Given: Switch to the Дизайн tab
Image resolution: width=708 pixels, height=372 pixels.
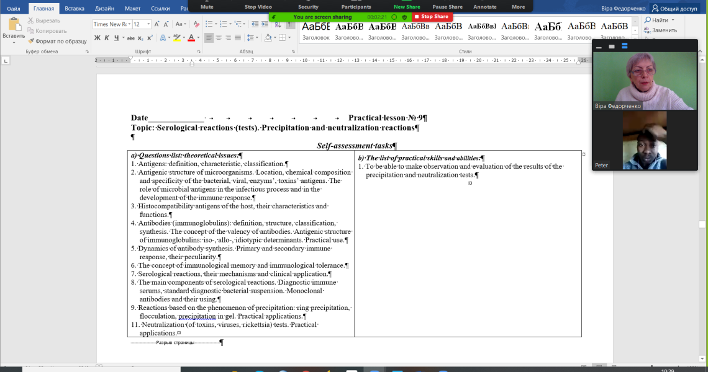Looking at the screenshot, I should pyautogui.click(x=104, y=9).
